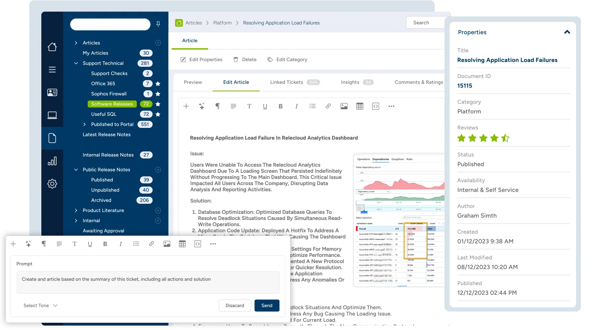Expand the Internal tree node
615x330 pixels.
[76, 221]
